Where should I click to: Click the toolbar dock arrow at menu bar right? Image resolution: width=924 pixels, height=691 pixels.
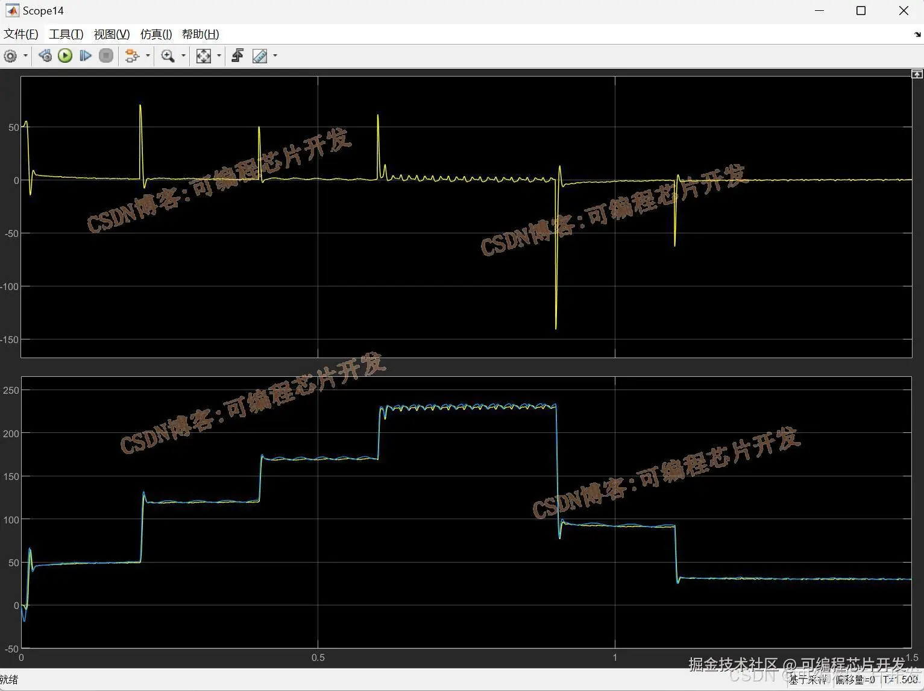(x=917, y=35)
